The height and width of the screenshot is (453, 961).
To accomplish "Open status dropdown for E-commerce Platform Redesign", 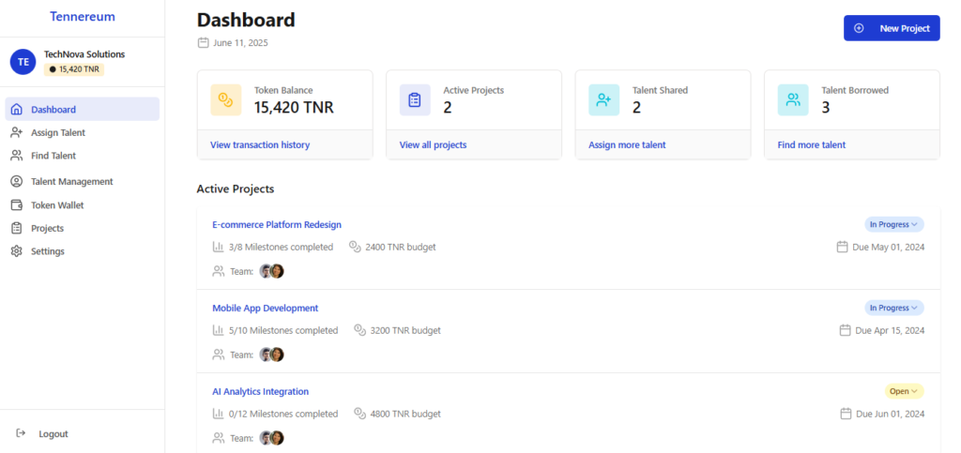I will pos(894,225).
